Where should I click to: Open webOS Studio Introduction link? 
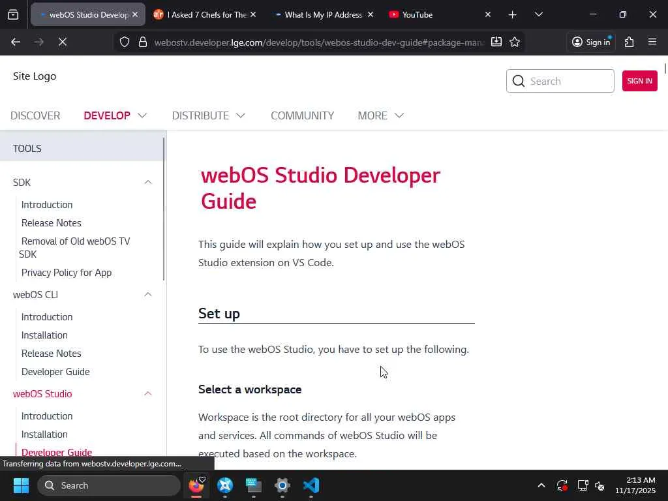coord(47,416)
